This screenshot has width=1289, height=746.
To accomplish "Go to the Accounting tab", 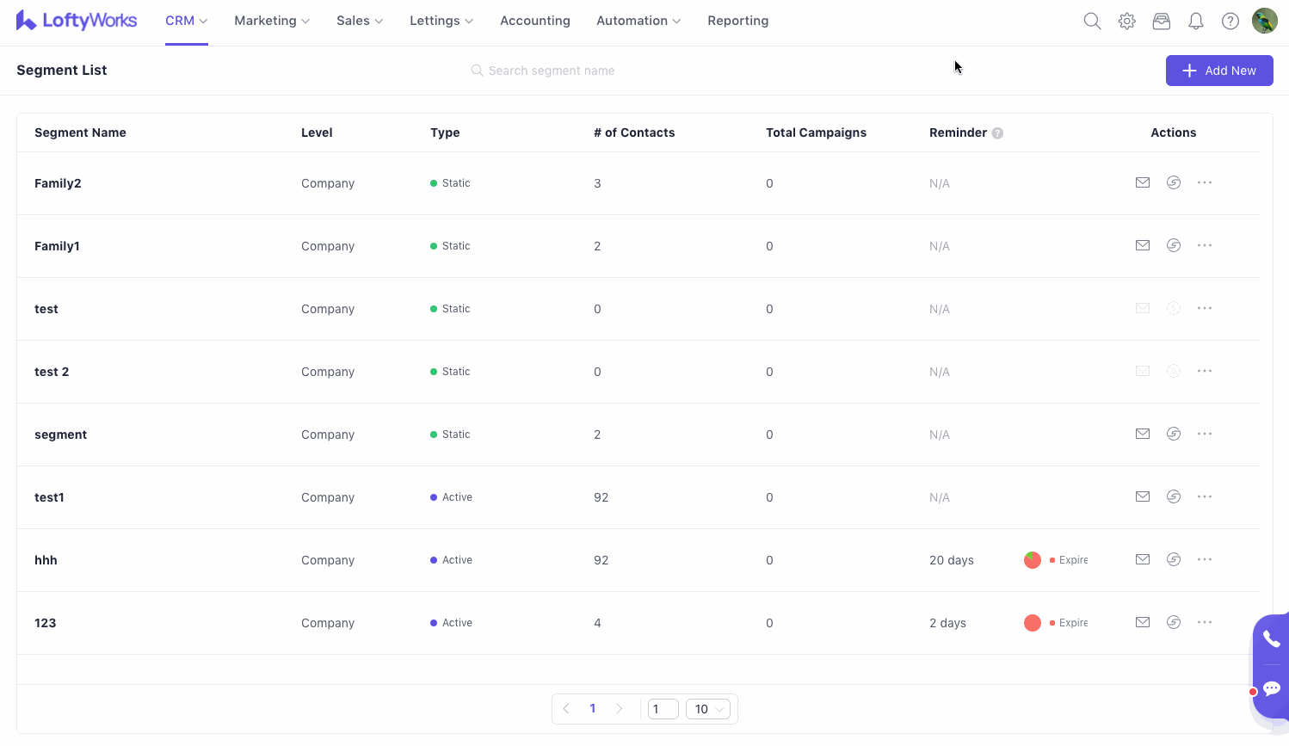I will pos(534,21).
